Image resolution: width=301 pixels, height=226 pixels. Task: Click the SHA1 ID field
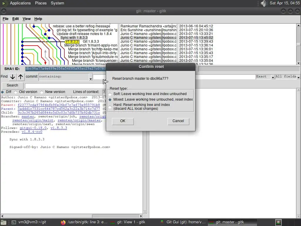(66, 69)
